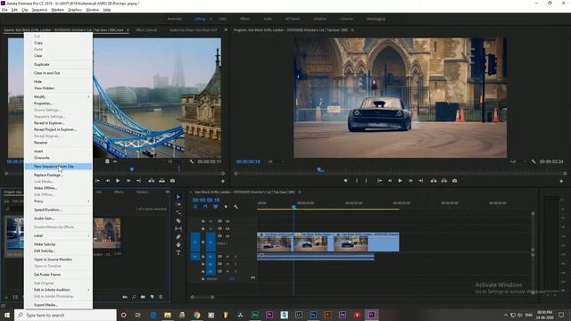Viewport: 571px width, 321px height.
Task: Click Mark In in the Program monitor
Action: (x=357, y=180)
